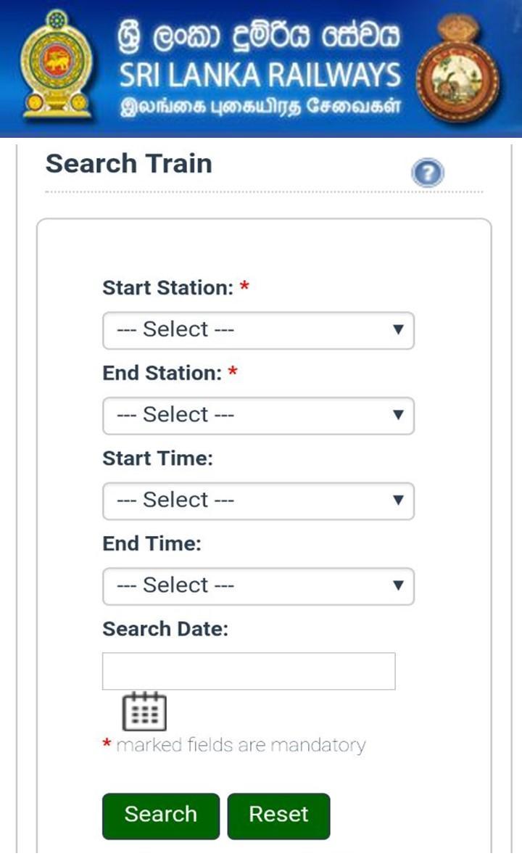
Task: Expand the Start Time dropdown
Action: [258, 501]
